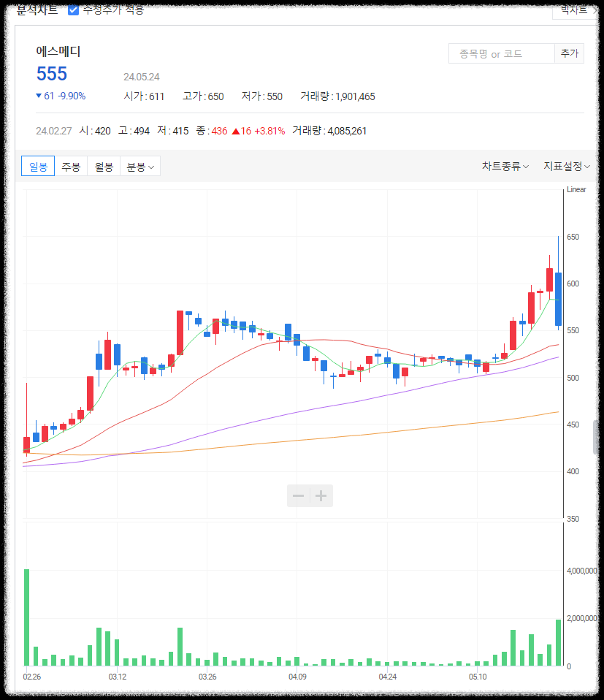The height and width of the screenshot is (700, 604).
Task: Click the scrollbar handle beside the chart
Action: point(595,437)
